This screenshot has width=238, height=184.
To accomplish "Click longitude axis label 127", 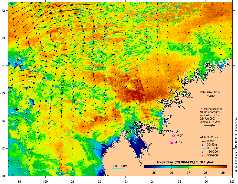I will (232, 181).
